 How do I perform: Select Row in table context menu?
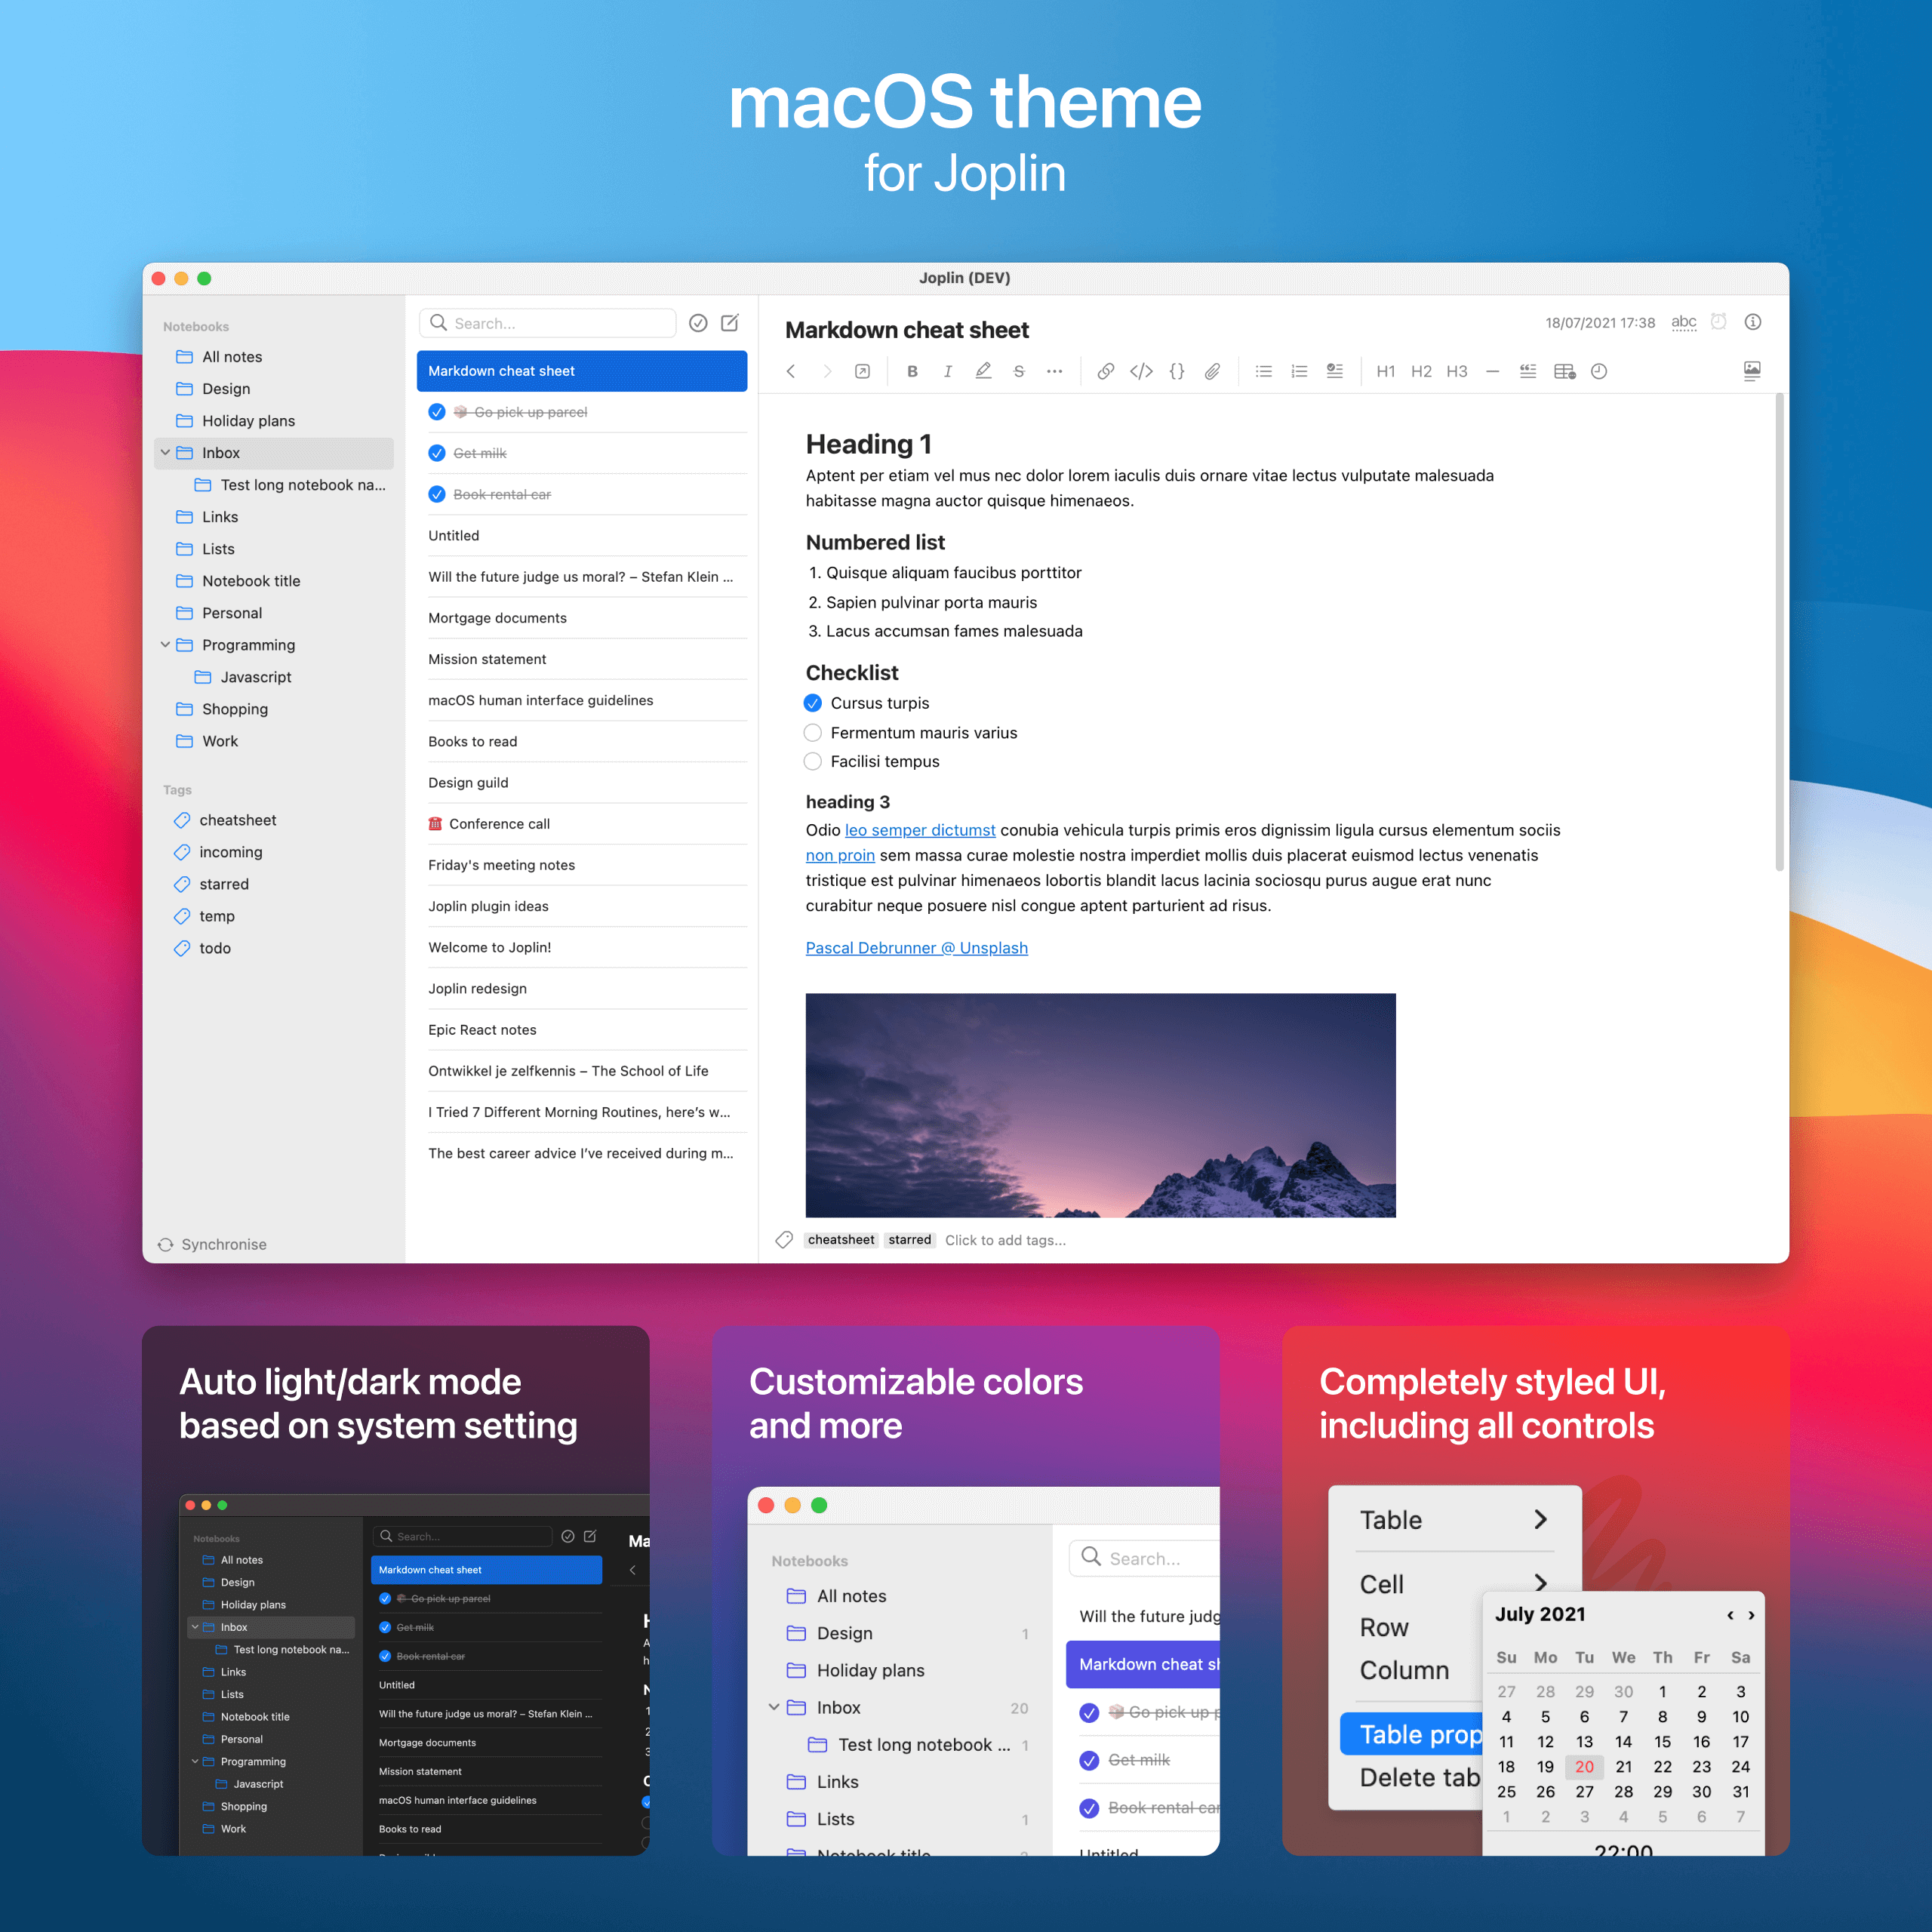point(1384,1627)
